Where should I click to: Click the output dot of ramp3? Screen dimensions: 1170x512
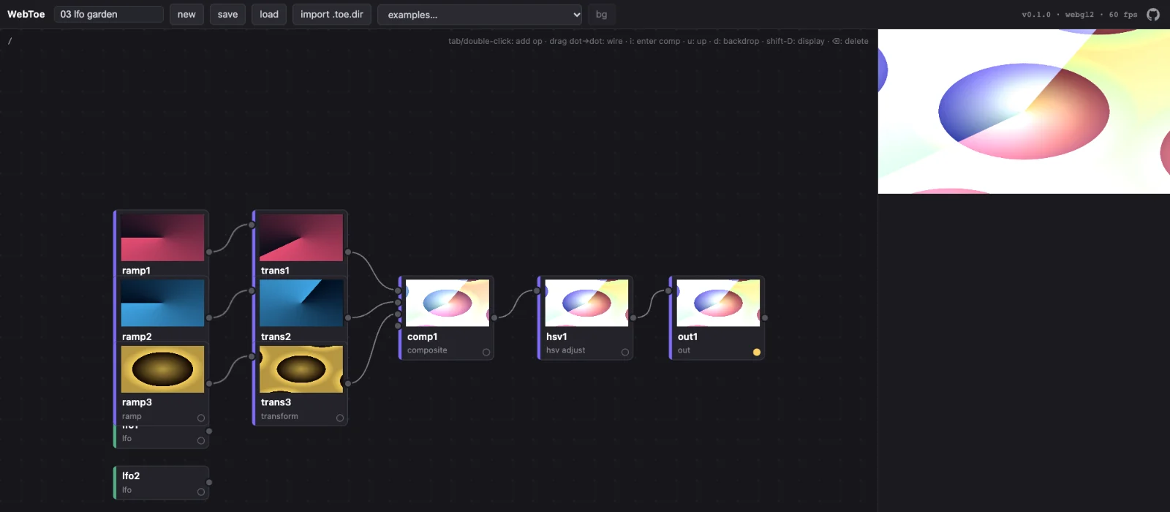(209, 383)
